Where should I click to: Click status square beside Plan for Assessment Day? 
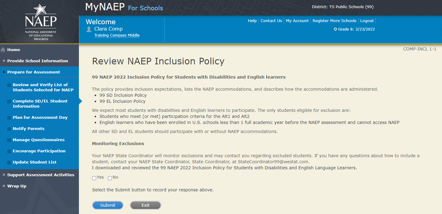(x=9, y=118)
